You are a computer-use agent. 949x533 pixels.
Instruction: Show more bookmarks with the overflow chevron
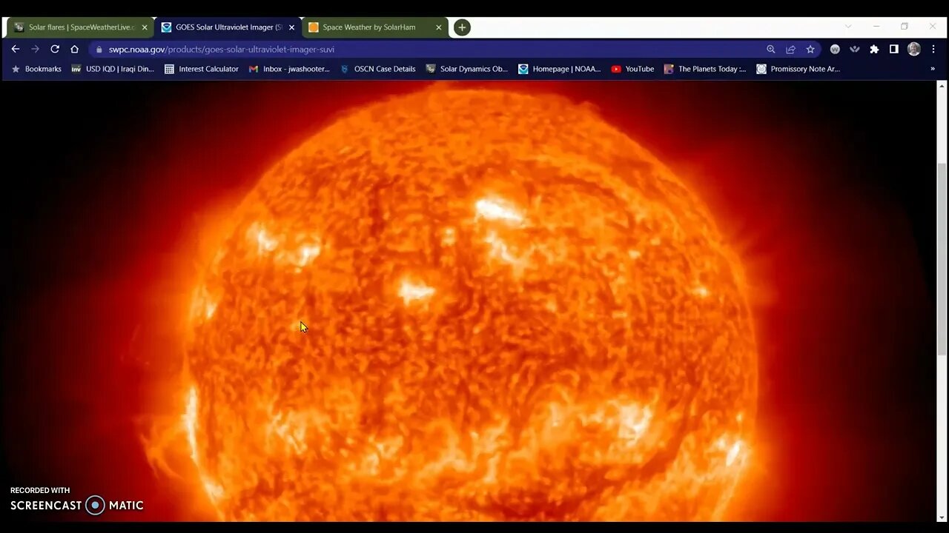pyautogui.click(x=933, y=69)
